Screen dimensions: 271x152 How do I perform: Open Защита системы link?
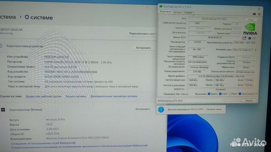coord(76,96)
